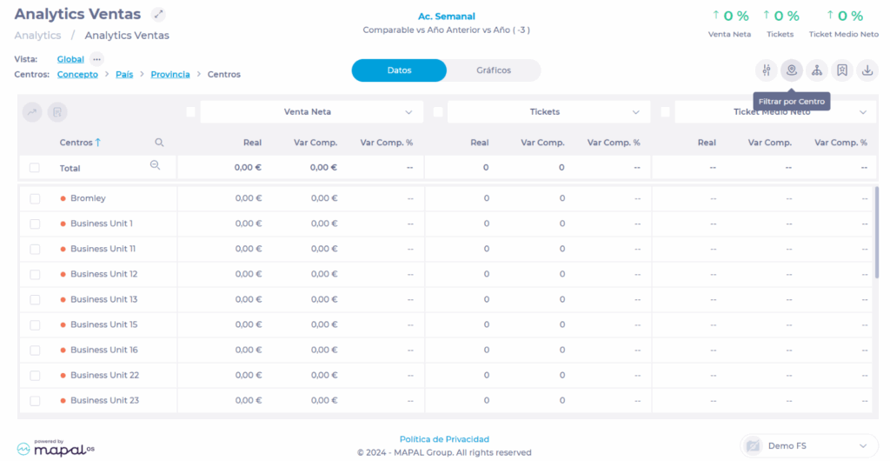Switch to the Gráficos tab
This screenshot has height=461, width=890.
[x=494, y=70]
